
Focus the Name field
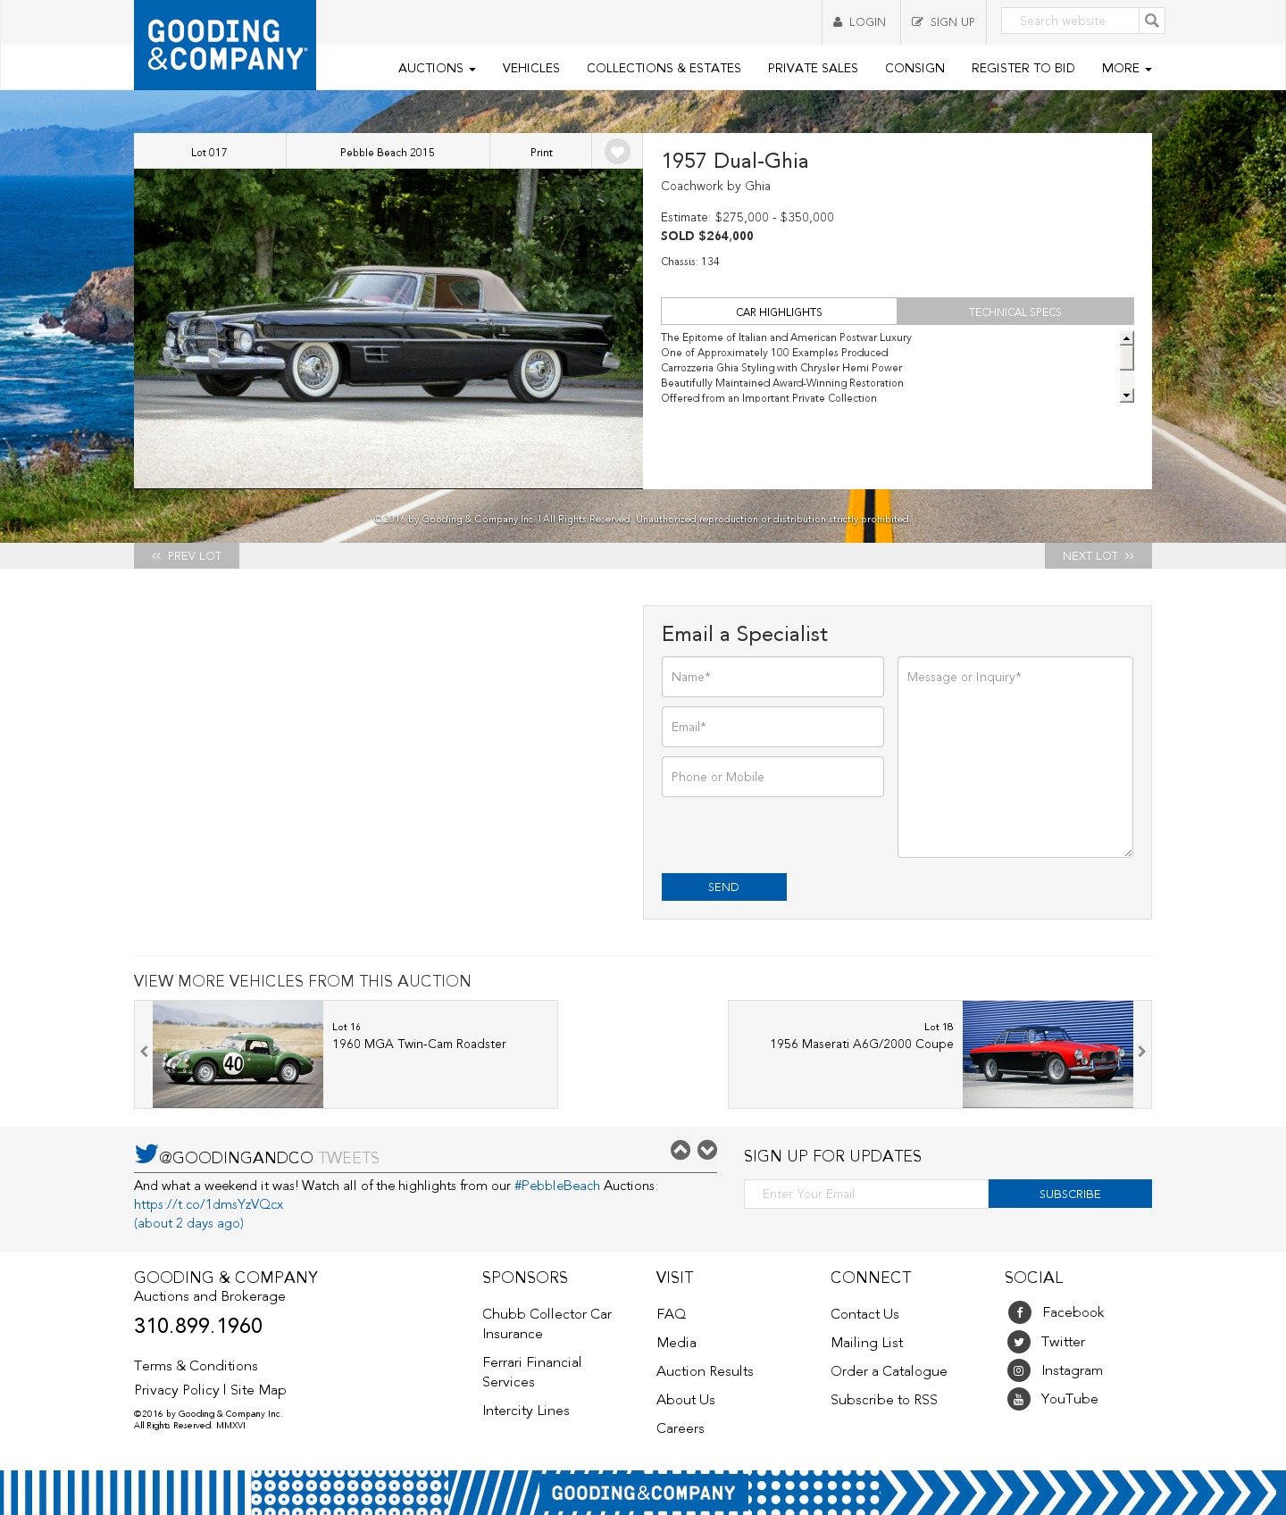click(x=772, y=677)
